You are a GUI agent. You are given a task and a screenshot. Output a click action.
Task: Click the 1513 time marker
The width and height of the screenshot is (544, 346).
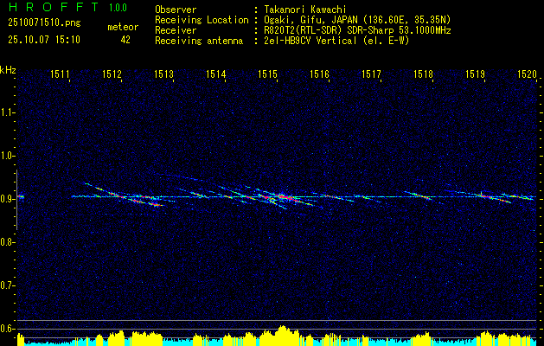(163, 74)
